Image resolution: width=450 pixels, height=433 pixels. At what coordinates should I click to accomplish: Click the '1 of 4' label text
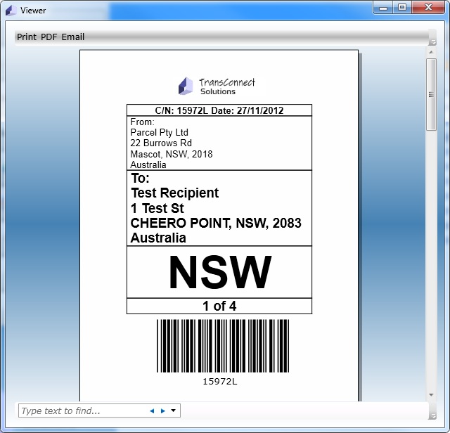219,306
